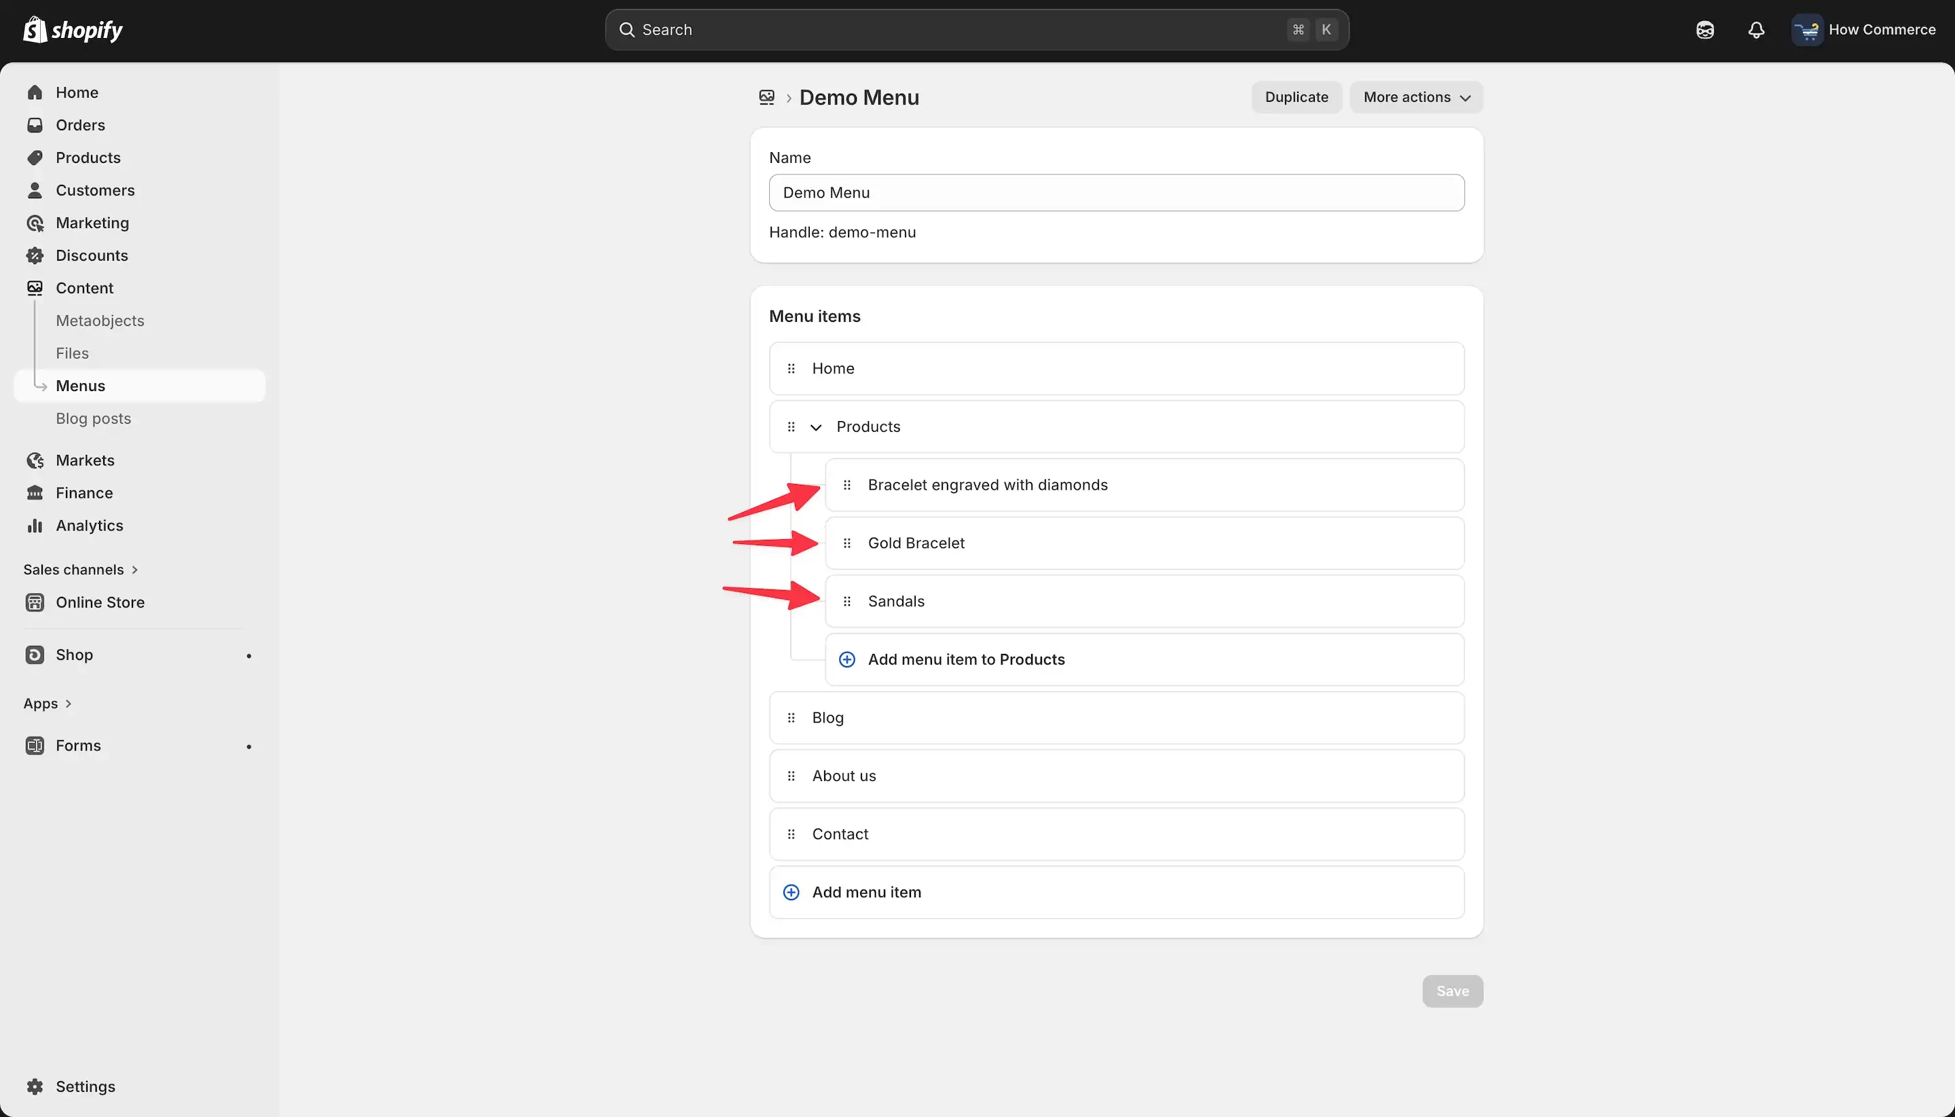Open the Sandals menu item
1955x1117 pixels.
tap(1145, 602)
